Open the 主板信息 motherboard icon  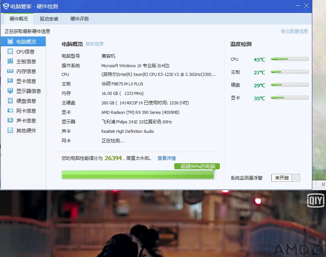coord(10,61)
